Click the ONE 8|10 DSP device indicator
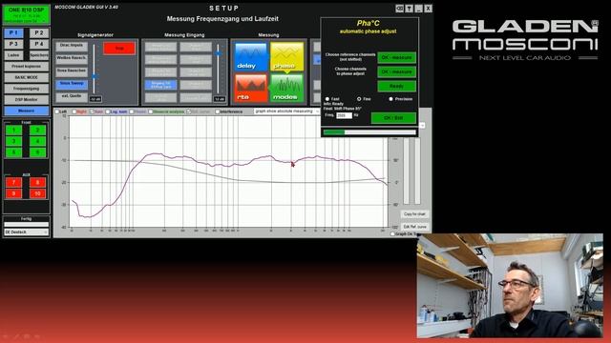The height and width of the screenshot is (343, 611). pos(26,14)
